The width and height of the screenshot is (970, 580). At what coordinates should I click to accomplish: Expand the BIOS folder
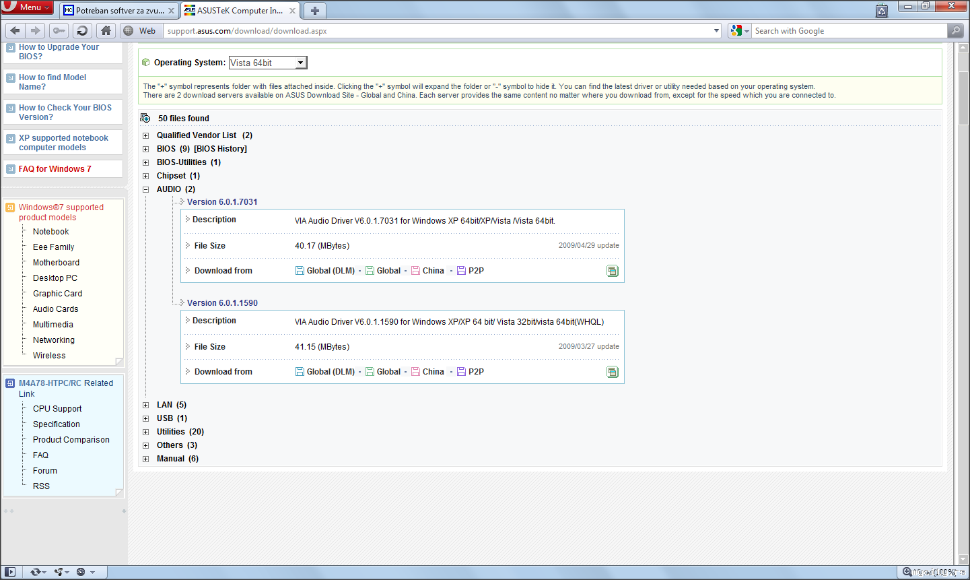(x=145, y=149)
